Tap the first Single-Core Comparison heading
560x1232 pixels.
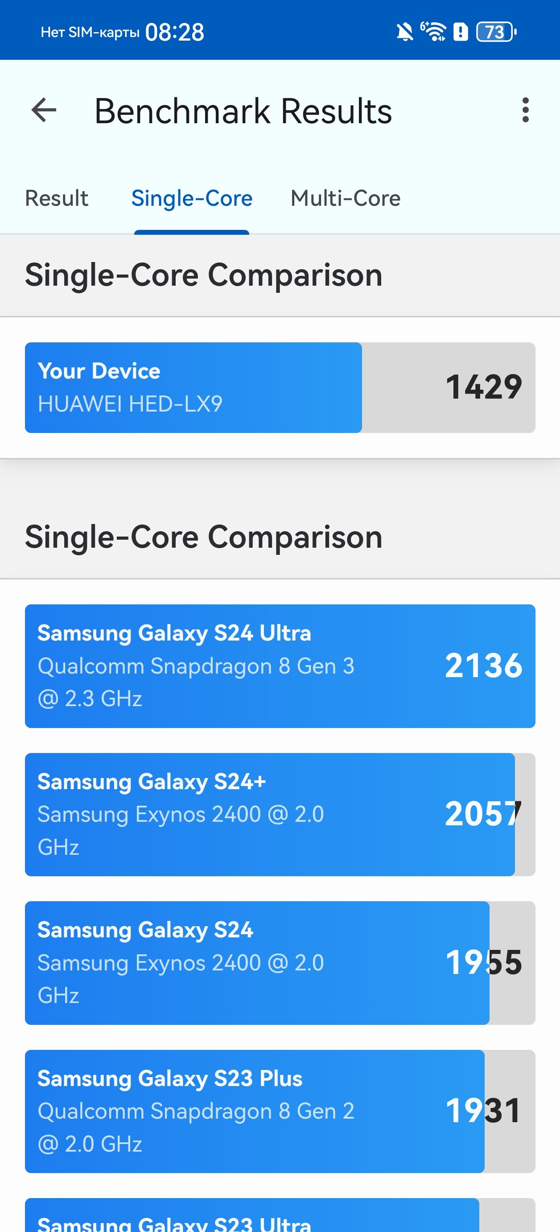click(204, 275)
